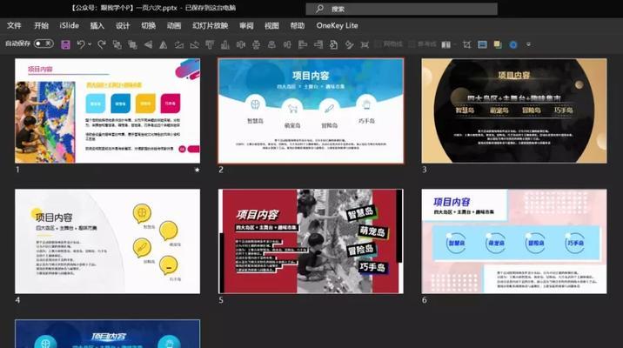Open the 审阅 tab
Screen dimensions: 623x348
pyautogui.click(x=246, y=25)
